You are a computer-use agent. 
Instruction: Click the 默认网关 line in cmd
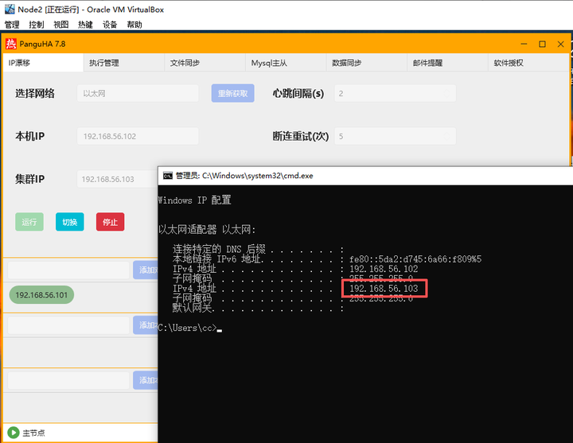tap(258, 309)
